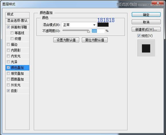Close the 图层样式 dialog

(158, 3)
